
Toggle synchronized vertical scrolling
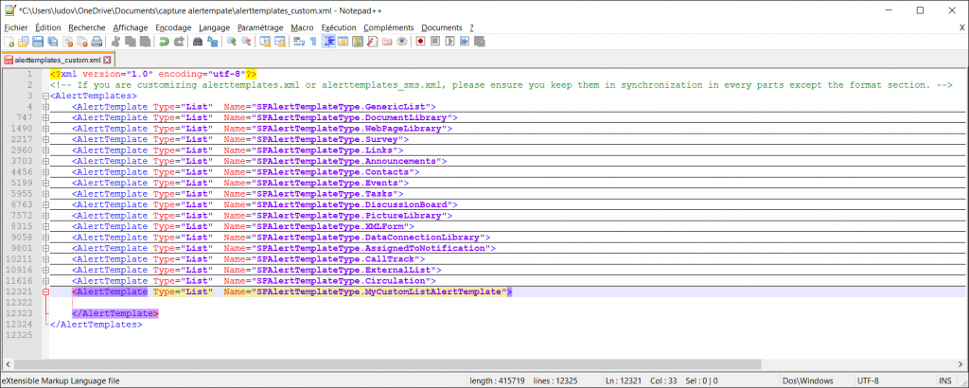pyautogui.click(x=265, y=42)
